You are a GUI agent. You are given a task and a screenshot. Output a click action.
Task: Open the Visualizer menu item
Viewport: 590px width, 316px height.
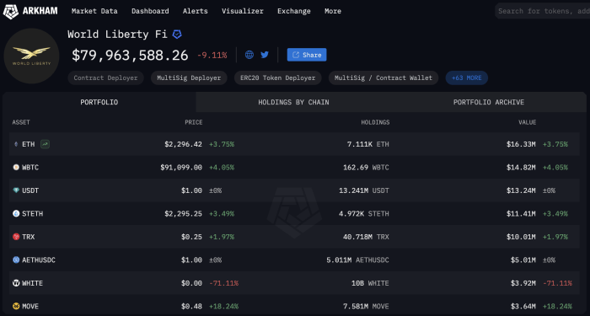tap(243, 11)
